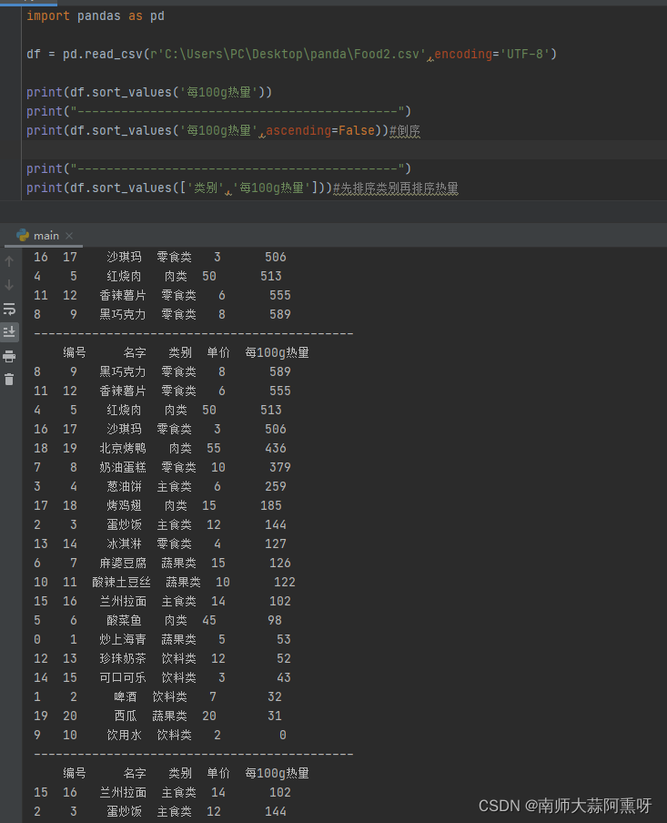Click the calorie value 436
667x823 pixels.
click(x=276, y=448)
